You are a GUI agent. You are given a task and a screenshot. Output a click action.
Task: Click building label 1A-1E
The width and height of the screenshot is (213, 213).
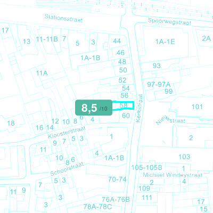pyautogui.click(x=165, y=42)
